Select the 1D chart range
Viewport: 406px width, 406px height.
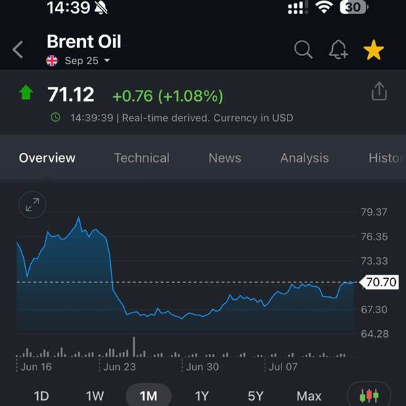pyautogui.click(x=41, y=396)
